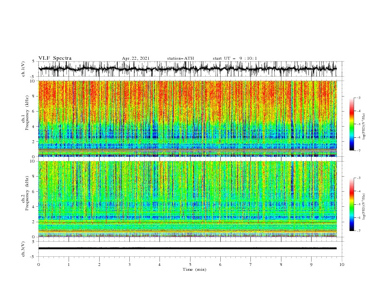Click inside the ch.1 spectrogram panel
The width and height of the screenshot is (385, 297).
187,118
